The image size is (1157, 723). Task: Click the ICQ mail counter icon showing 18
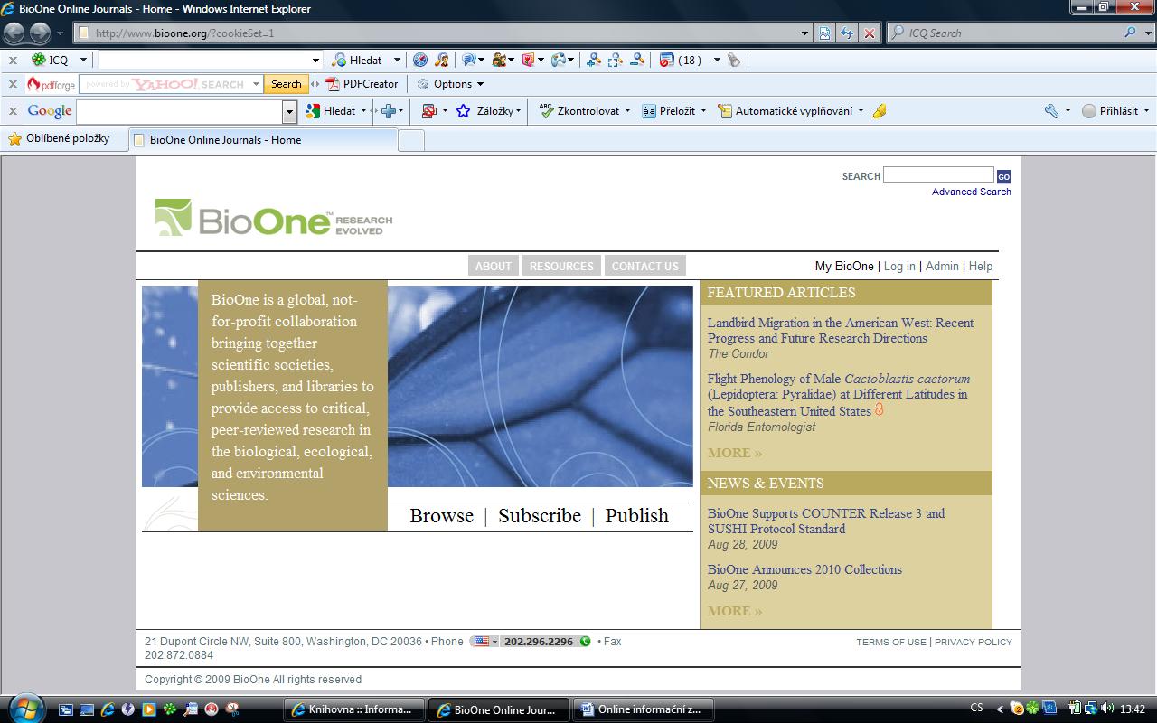pos(681,60)
